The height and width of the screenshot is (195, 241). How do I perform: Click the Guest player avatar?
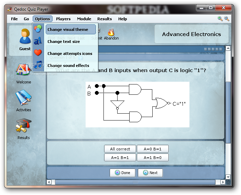[x=25, y=36]
